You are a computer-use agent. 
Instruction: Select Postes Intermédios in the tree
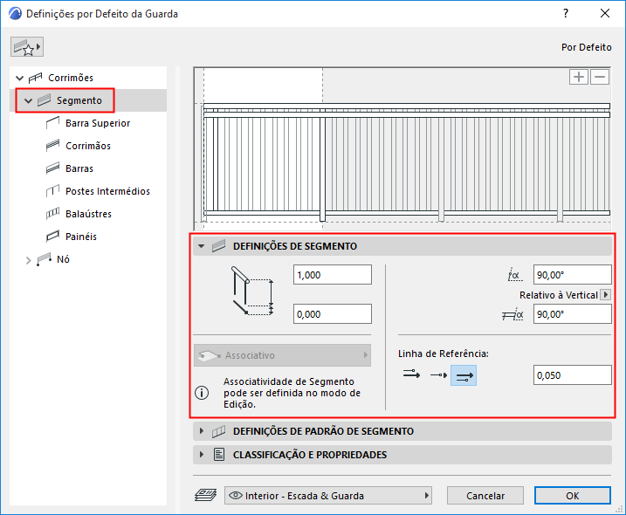pos(107,191)
